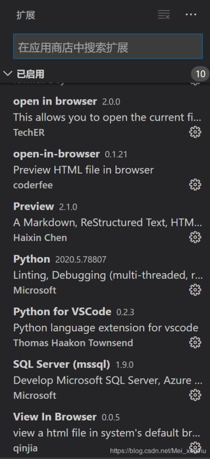Image resolution: width=210 pixels, height=459 pixels.
Task: Select the open in browser 2.0.0 extension
Action: point(105,117)
